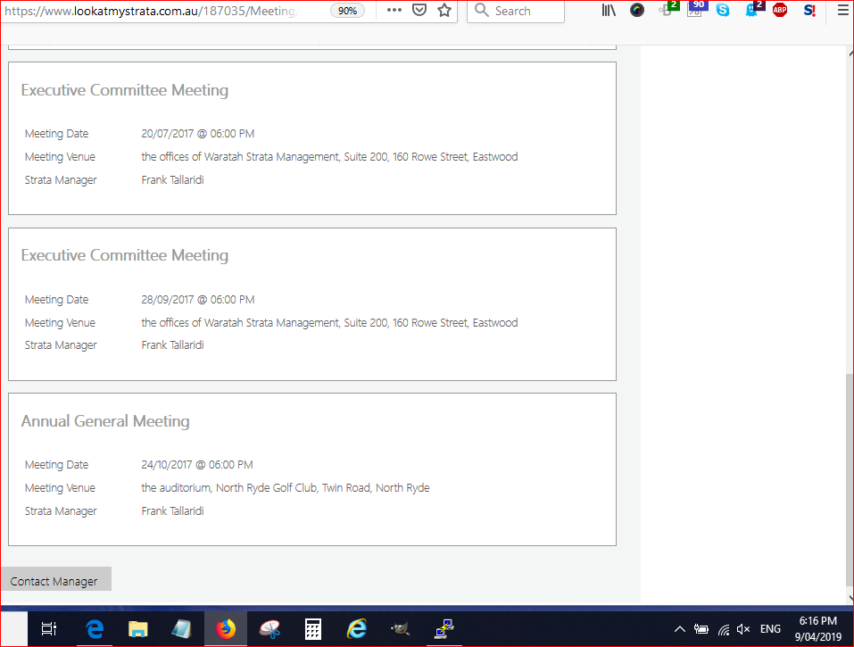Open the page actions three-dot menu
The height and width of the screenshot is (647, 854).
pos(394,10)
